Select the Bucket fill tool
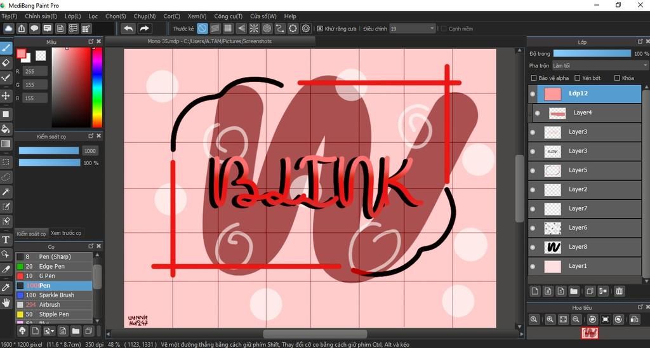Viewport: 650px width, 348px height. [x=6, y=129]
